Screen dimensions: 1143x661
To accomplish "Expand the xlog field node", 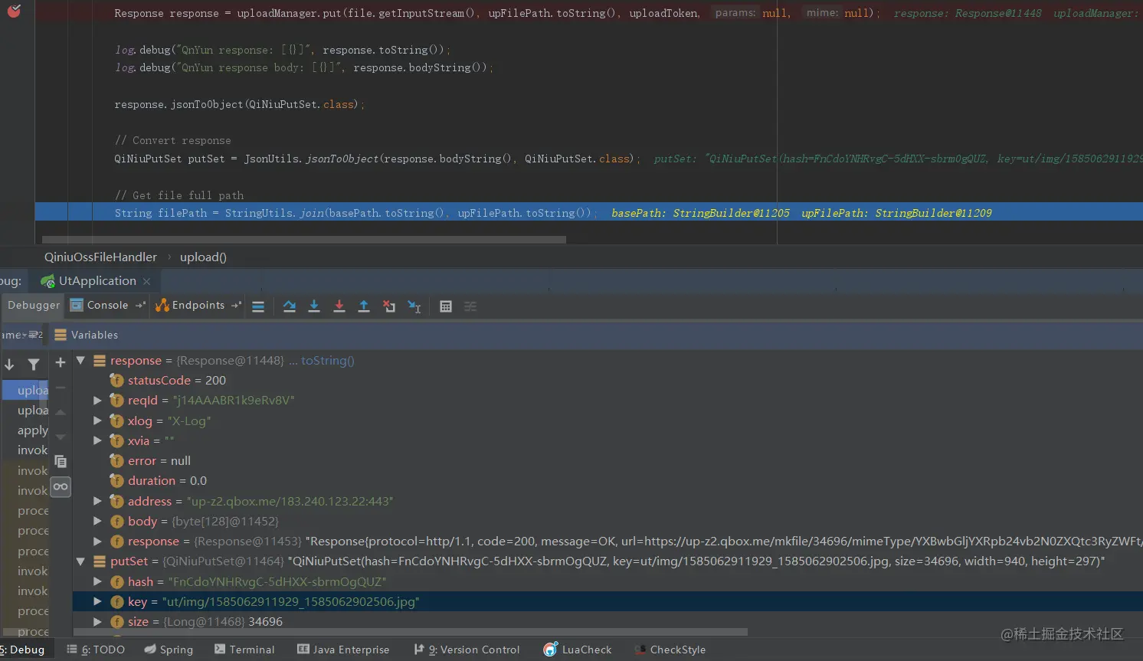I will (97, 420).
